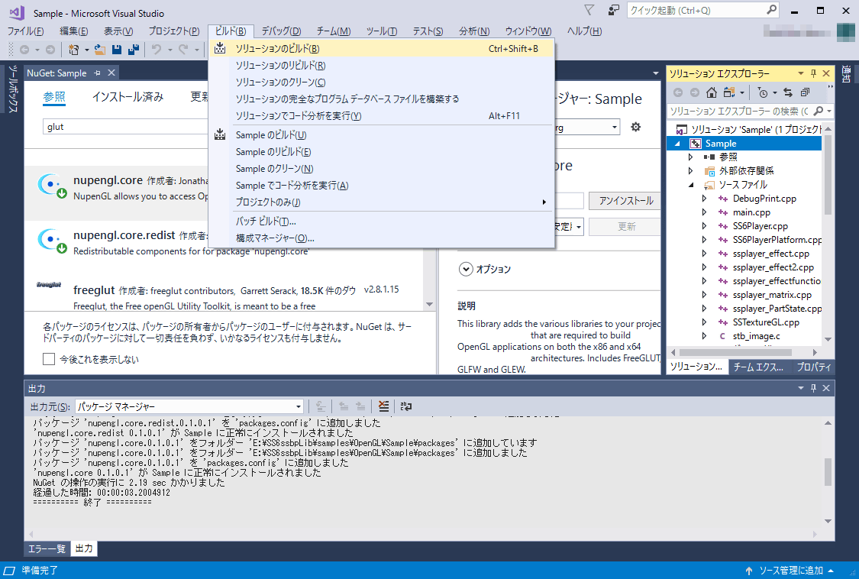This screenshot has width=859, height=579.
Task: Expand the 参照 node
Action: (x=691, y=157)
